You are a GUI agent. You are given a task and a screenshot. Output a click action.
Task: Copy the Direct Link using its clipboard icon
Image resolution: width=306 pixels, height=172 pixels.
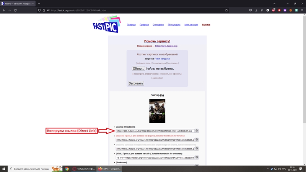(197, 131)
